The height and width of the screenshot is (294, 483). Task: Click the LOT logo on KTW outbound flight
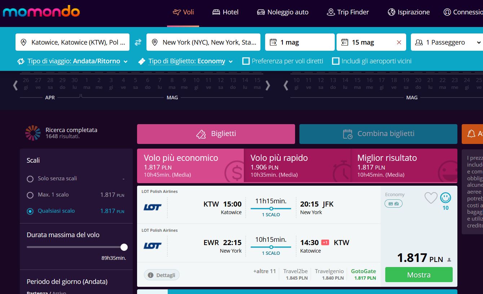tap(153, 207)
